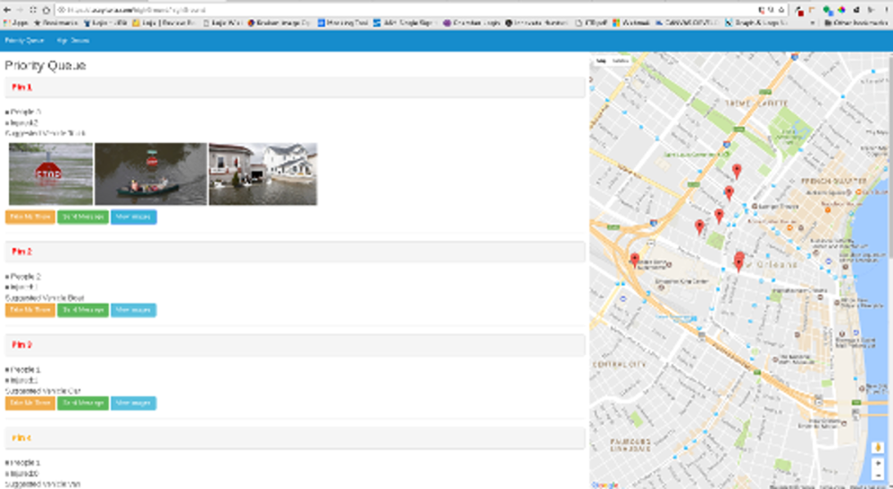Click the color wheel extension icon
The image size is (893, 489).
(x=842, y=10)
